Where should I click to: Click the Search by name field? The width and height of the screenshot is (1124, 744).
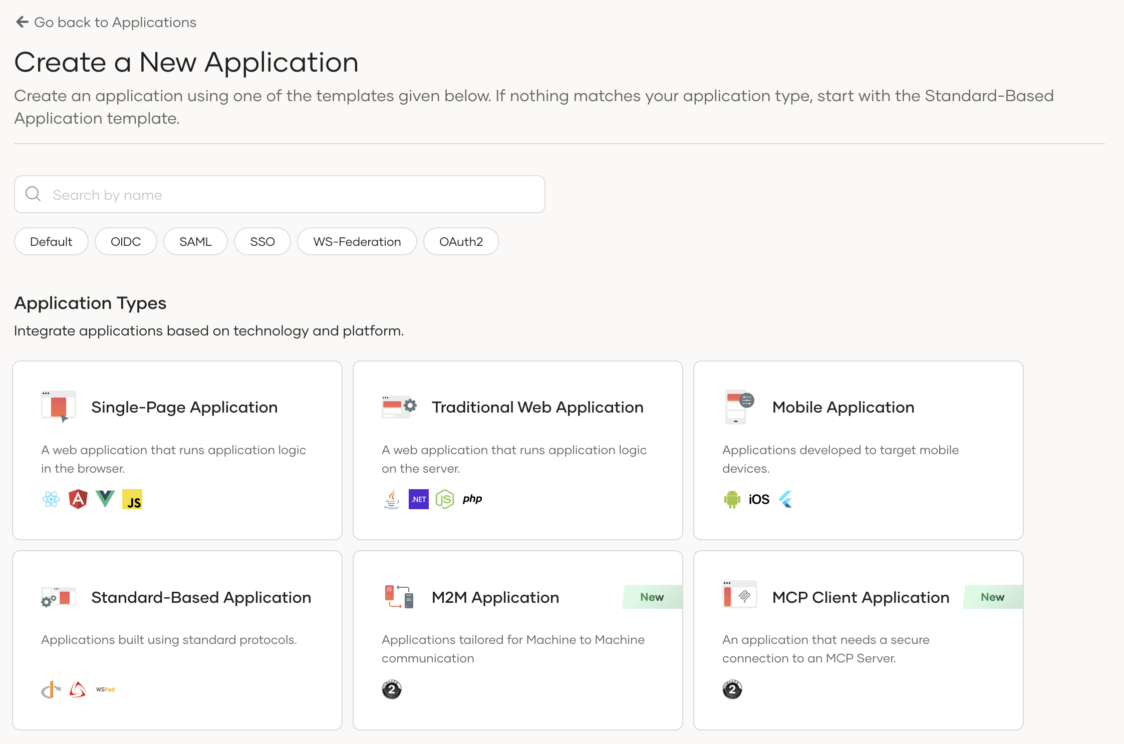click(279, 194)
